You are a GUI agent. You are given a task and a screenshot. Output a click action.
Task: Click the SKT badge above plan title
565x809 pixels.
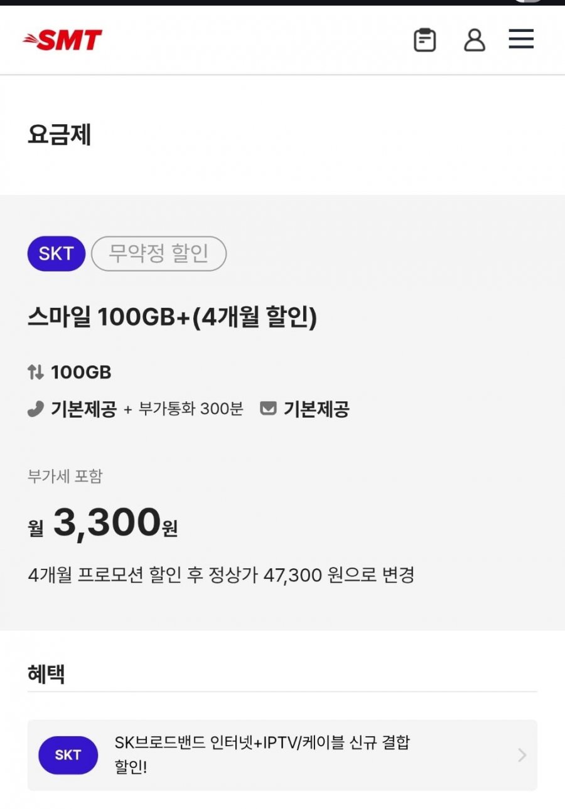point(56,254)
